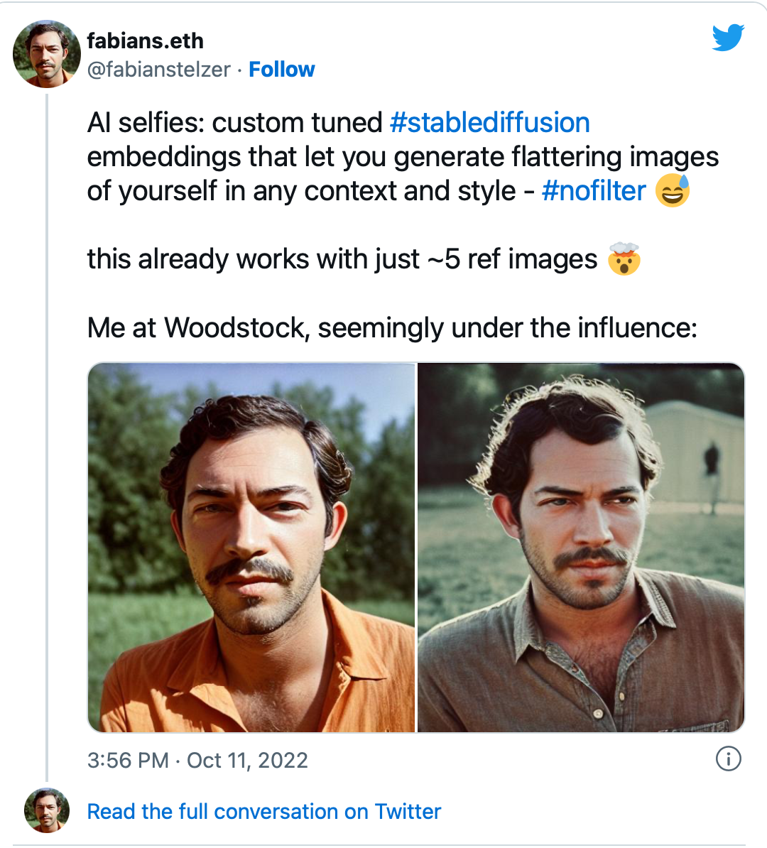The image size is (767, 848).
Task: Click the 'AI selfies: custom tuned' text
Action: [x=235, y=123]
